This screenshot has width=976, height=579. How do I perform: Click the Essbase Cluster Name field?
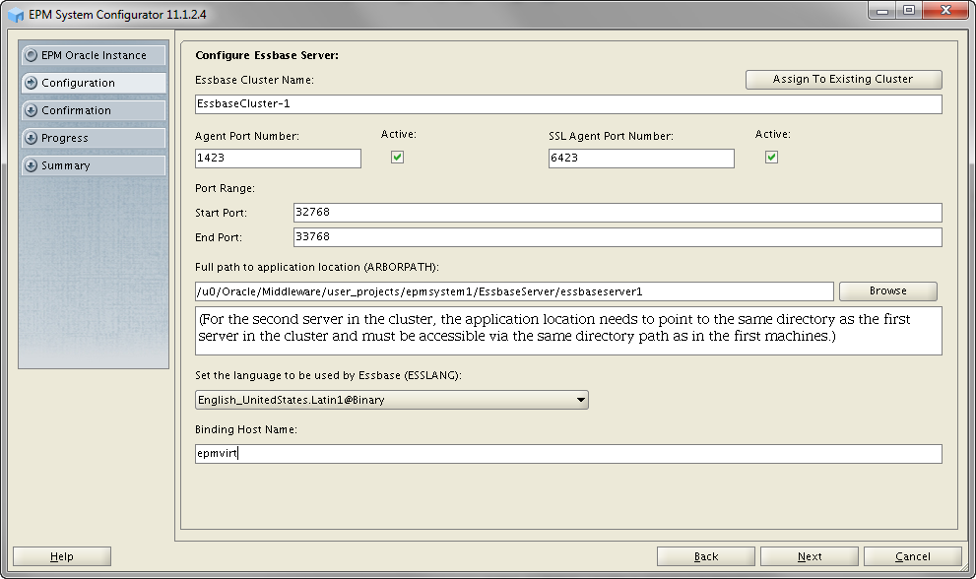click(x=568, y=104)
